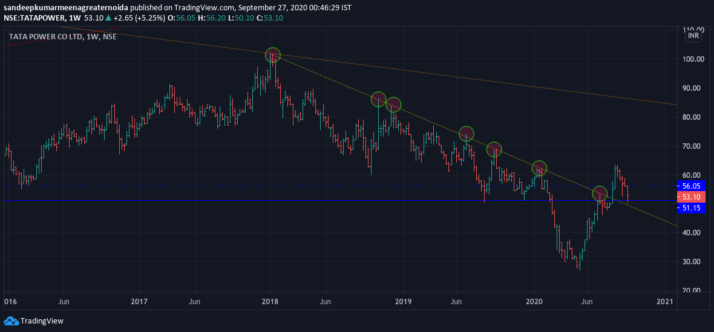Click the 2017 time axis label
The height and width of the screenshot is (332, 714).
click(x=139, y=302)
